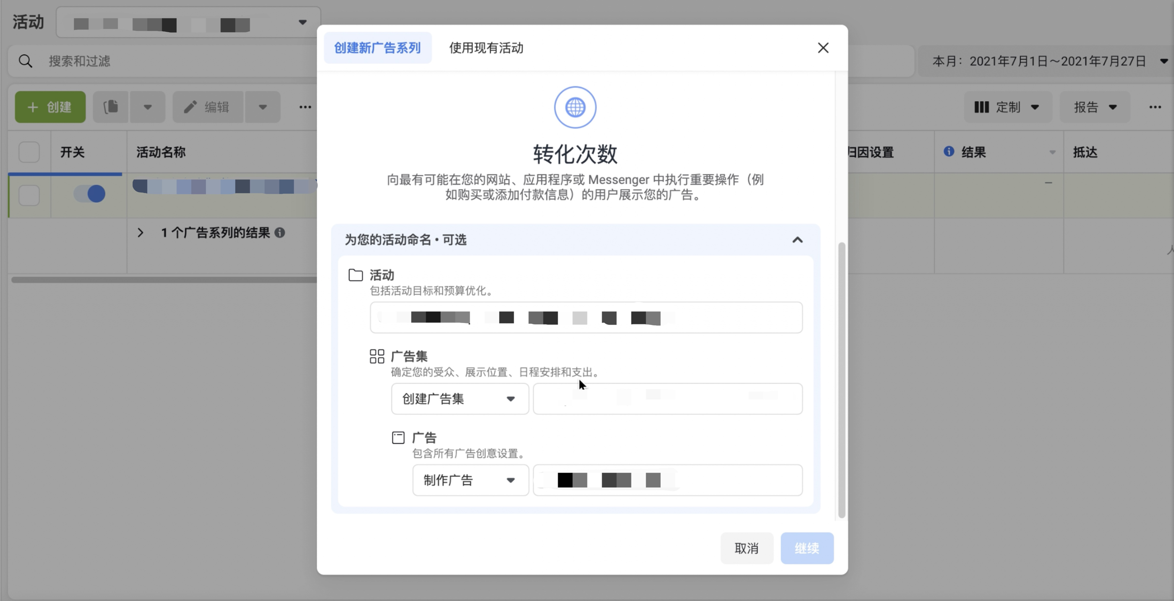Click the globe icon in the conversion dialog
Image resolution: width=1174 pixels, height=601 pixels.
pos(575,107)
